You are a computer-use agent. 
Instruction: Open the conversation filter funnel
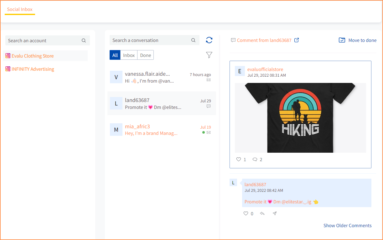tap(209, 55)
